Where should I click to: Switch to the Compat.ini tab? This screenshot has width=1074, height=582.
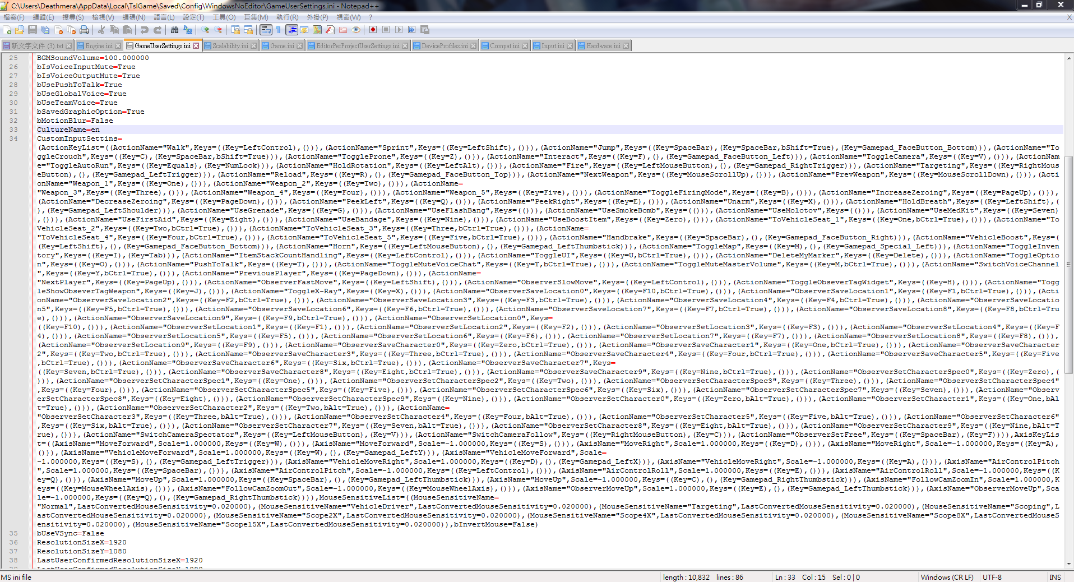(504, 46)
